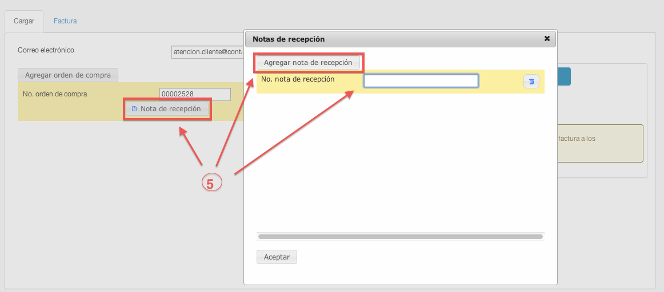The image size is (664, 292).
Task: Click the Correo electrónico email field
Action: click(x=208, y=52)
